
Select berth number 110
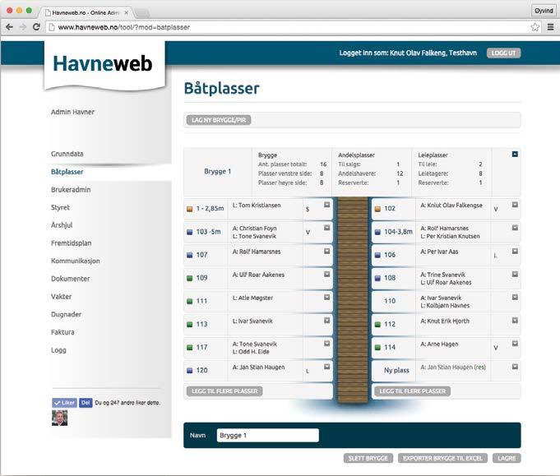click(390, 301)
